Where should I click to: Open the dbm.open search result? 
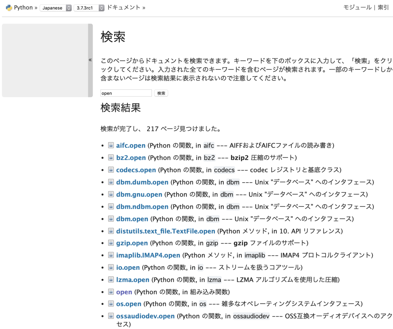coord(132,219)
